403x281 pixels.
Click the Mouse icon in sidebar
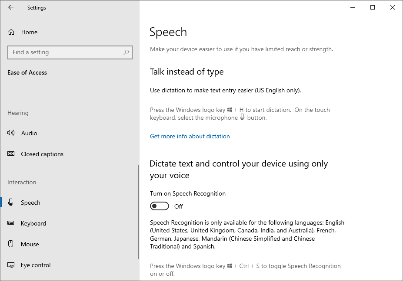click(10, 244)
